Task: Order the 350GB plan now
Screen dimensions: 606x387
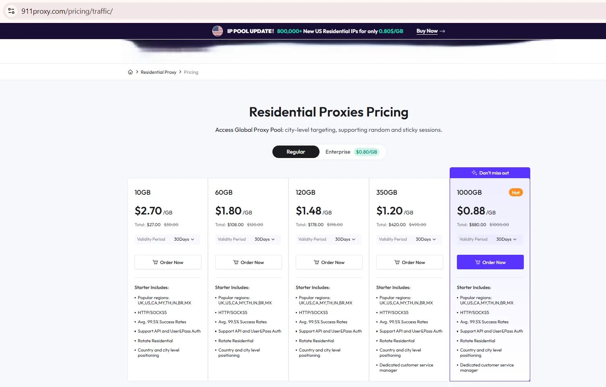Action: [410, 262]
